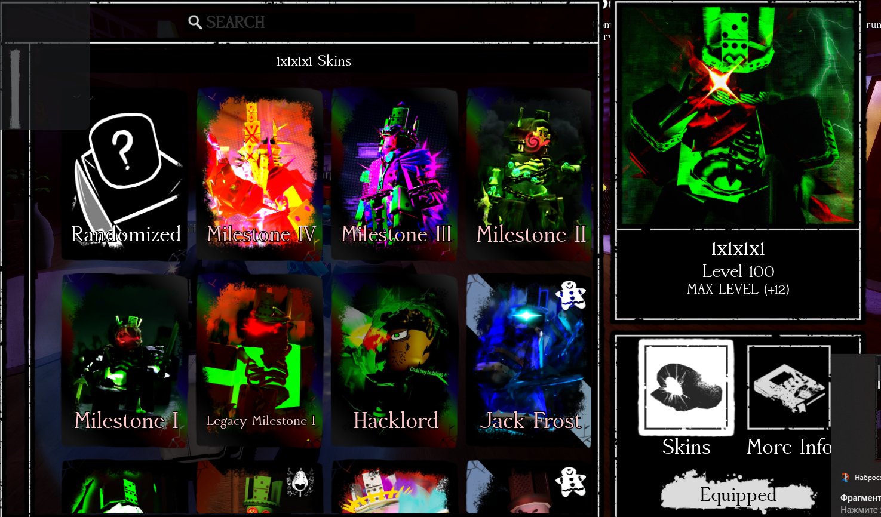Image resolution: width=881 pixels, height=517 pixels.
Task: Select the Jack Frost skin
Action: click(529, 361)
